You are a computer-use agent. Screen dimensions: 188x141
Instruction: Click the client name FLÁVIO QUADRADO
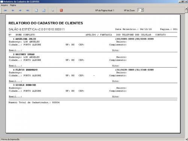click(26, 70)
